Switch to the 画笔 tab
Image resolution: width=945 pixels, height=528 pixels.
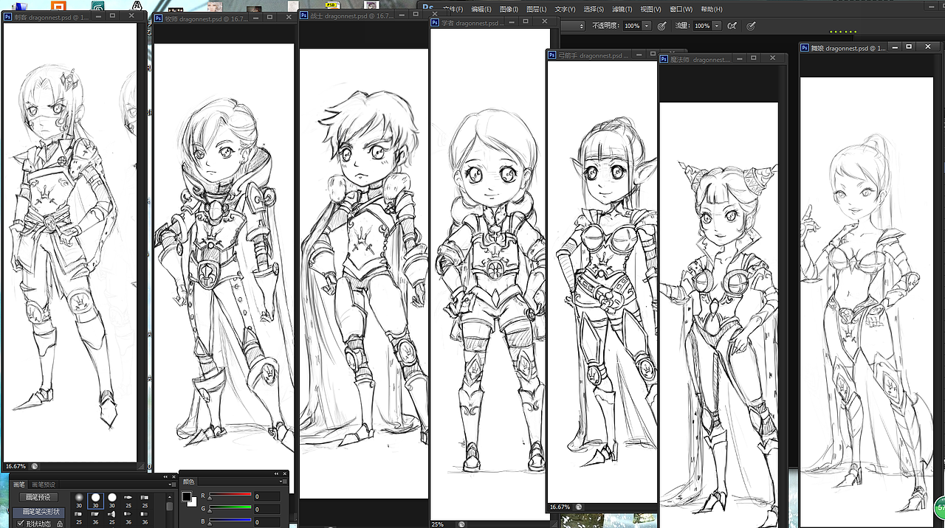pyautogui.click(x=18, y=484)
